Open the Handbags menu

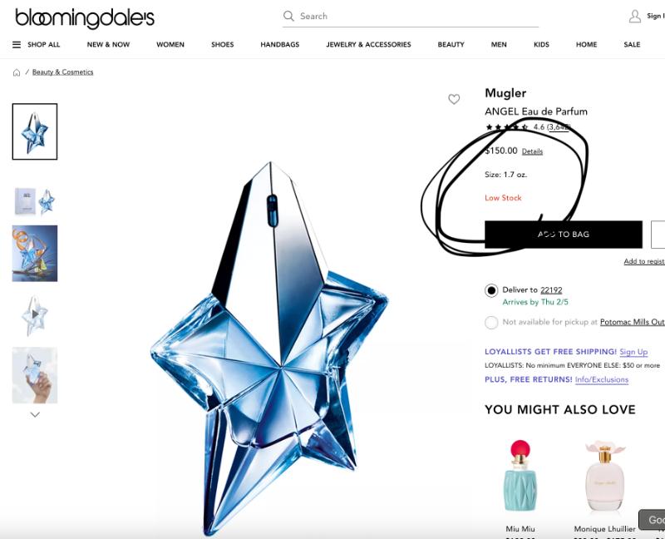coord(280,45)
